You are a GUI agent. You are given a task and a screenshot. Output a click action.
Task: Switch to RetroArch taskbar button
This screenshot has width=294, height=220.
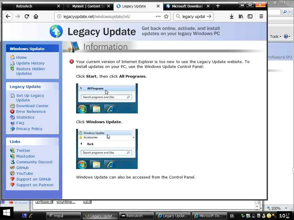coord(136,216)
